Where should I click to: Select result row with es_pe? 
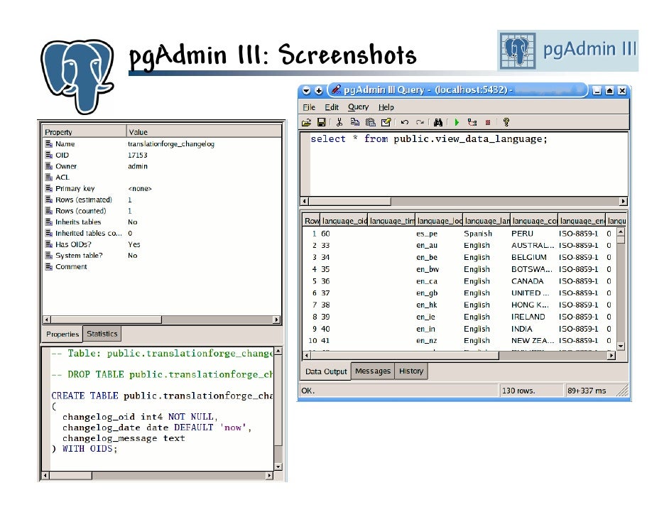(459, 234)
